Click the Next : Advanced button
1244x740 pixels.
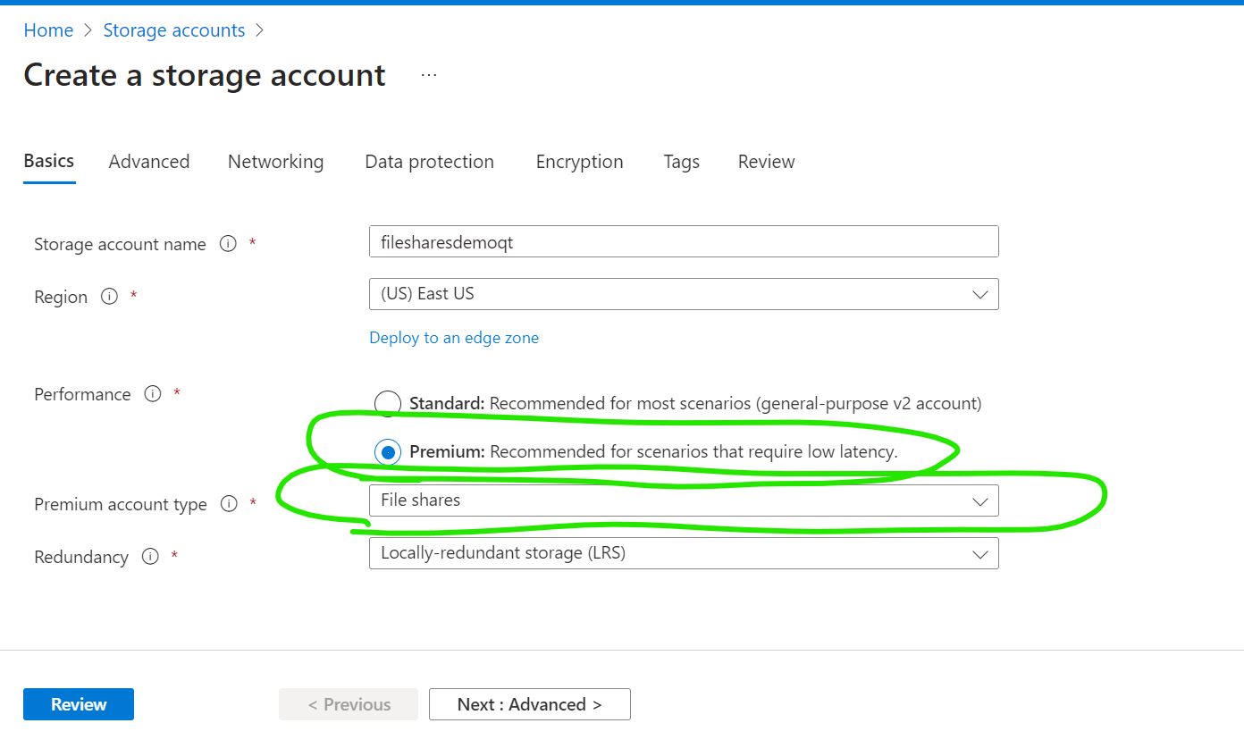pos(530,704)
